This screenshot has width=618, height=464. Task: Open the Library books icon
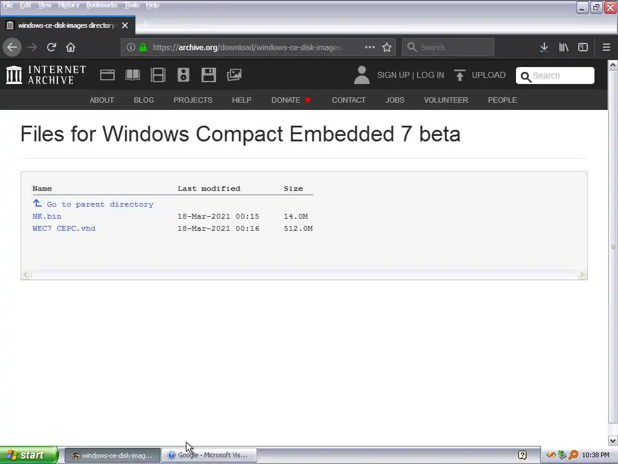tap(564, 47)
